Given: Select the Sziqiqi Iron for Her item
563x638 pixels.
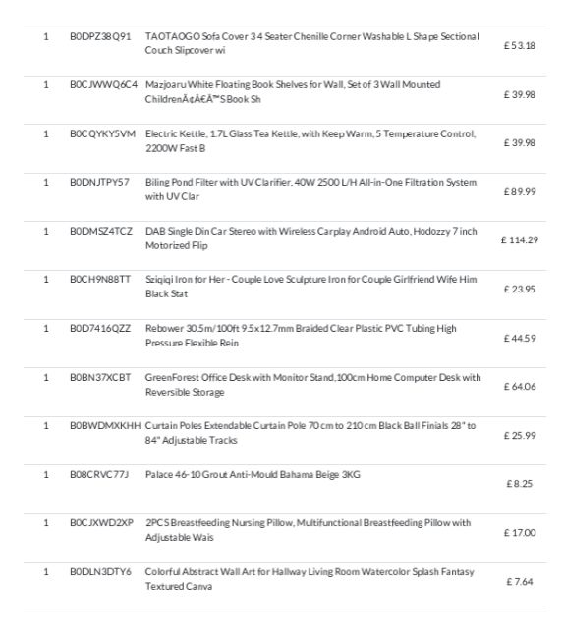Looking at the screenshot, I should pyautogui.click(x=310, y=287).
